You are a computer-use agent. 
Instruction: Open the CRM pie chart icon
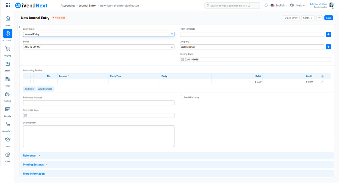8,155
